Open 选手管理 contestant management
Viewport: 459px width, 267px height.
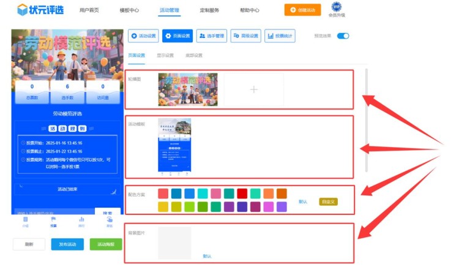pos(212,36)
